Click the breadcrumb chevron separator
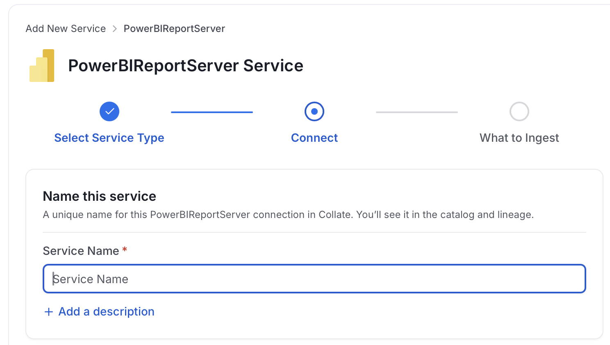 click(x=115, y=29)
